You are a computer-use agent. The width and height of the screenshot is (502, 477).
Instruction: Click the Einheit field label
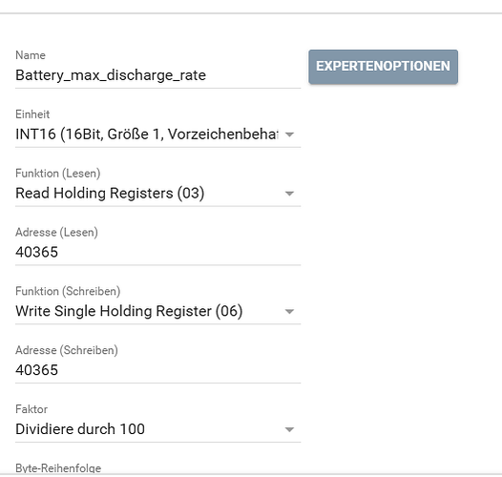(32, 114)
